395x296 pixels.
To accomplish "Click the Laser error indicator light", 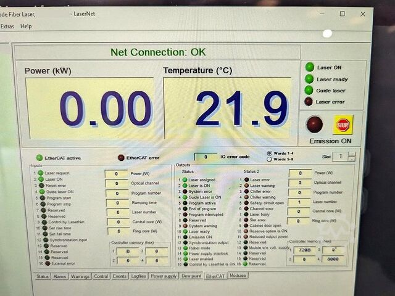I will point(309,102).
